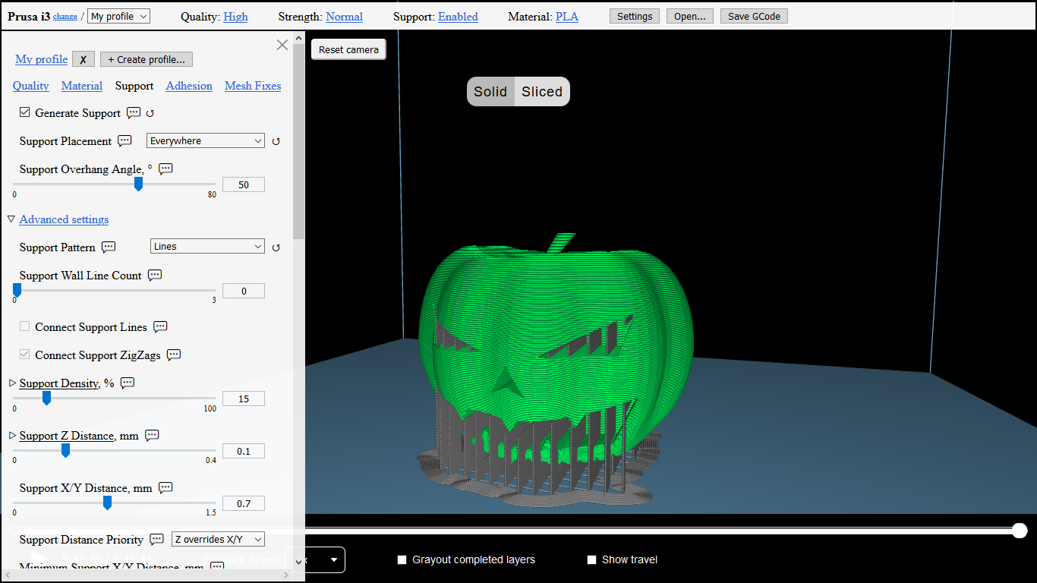This screenshot has height=583, width=1037.
Task: Click the Support X/Y Distance slider handle
Action: 107,503
